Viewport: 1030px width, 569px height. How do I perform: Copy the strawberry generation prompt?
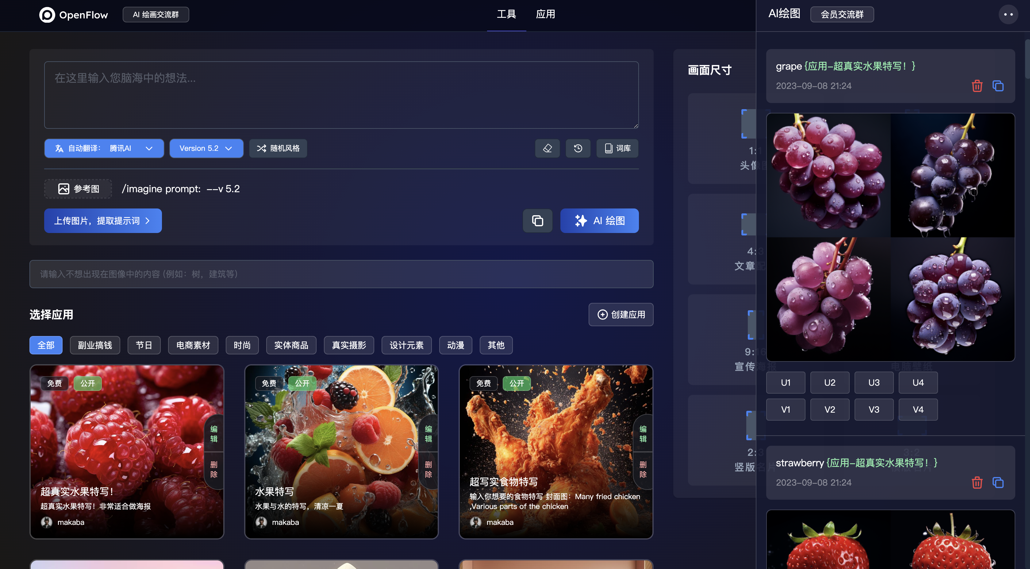point(997,482)
